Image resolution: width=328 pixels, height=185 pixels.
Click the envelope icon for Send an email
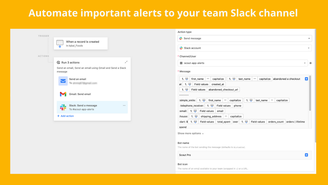pyautogui.click(x=63, y=81)
